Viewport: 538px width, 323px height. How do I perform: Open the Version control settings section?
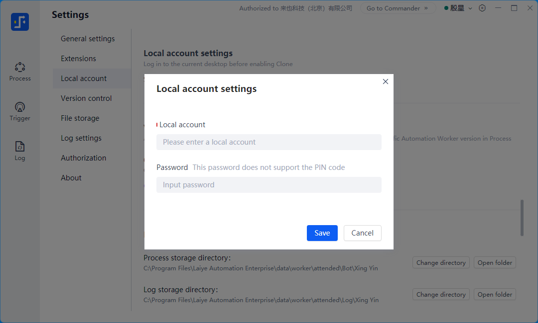(86, 98)
